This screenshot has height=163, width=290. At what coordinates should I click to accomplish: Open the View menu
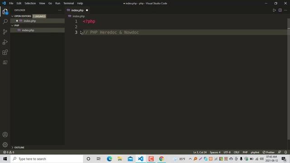point(42,3)
